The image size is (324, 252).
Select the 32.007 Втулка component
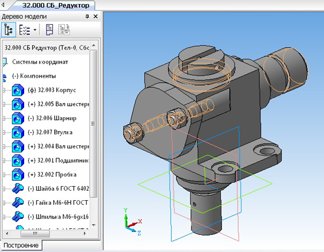50,132
